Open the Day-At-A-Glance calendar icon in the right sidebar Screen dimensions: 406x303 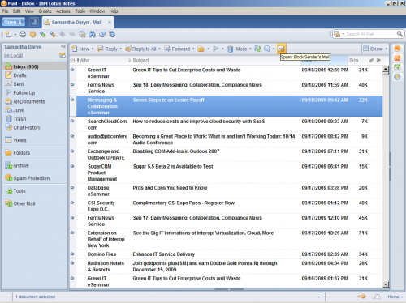pyautogui.click(x=397, y=67)
